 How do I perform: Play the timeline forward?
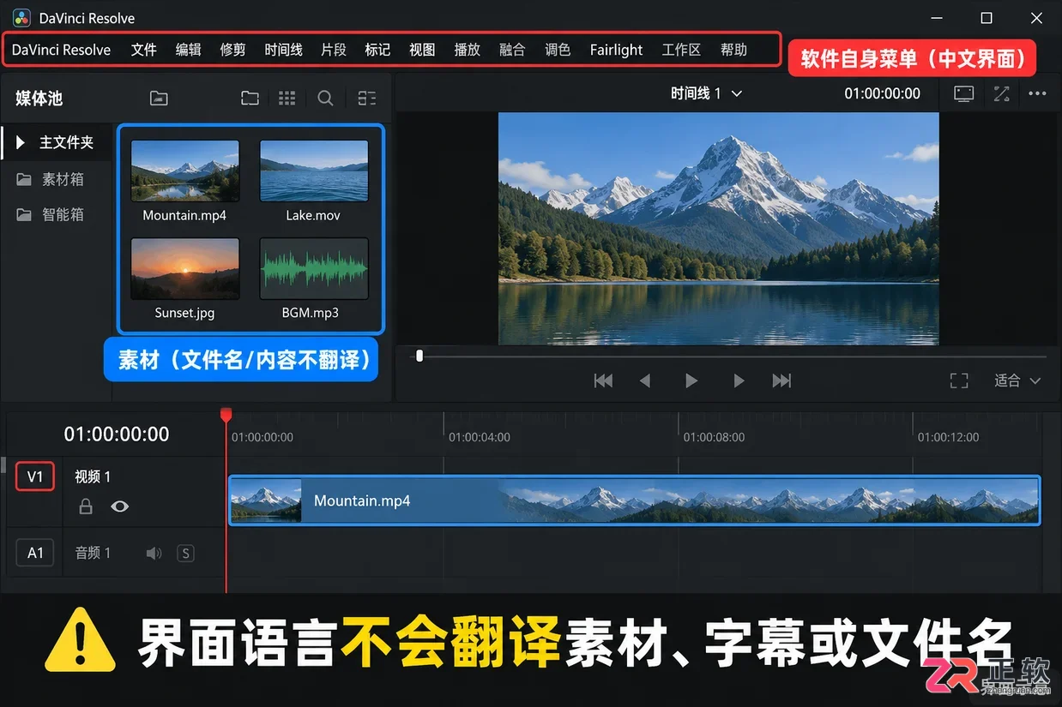click(691, 380)
